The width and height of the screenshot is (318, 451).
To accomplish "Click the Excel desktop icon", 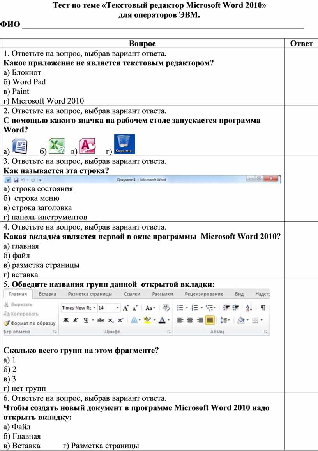I will tap(57, 146).
